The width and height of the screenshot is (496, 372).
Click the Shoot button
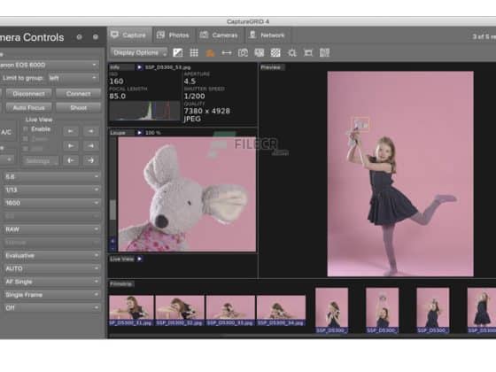click(79, 107)
